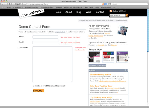This screenshot has height=108, width=149.
Task: Go back with Safari's back arrow
Action: tap(2, 4)
